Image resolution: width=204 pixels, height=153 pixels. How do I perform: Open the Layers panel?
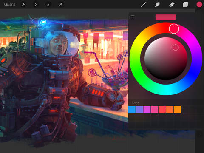point(185,4)
